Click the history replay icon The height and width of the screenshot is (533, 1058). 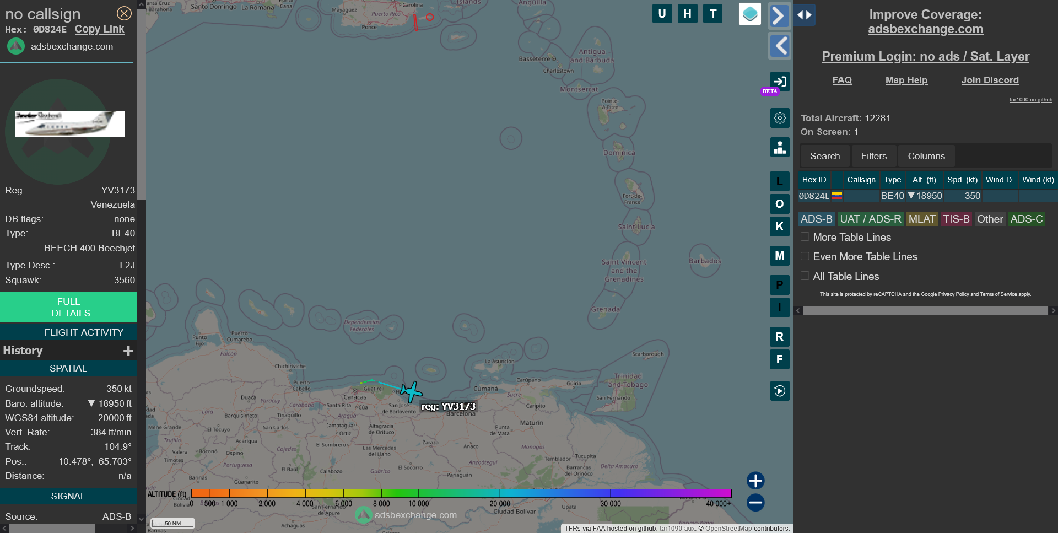tap(779, 391)
